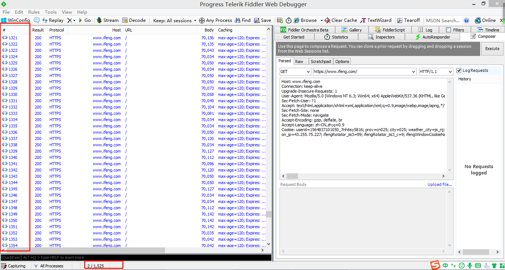Open the View menu
The width and height of the screenshot is (505, 270).
click(x=67, y=12)
